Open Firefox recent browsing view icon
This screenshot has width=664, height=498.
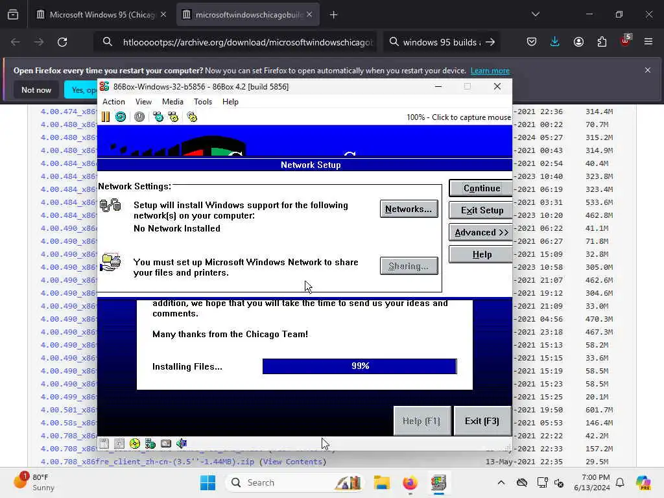pyautogui.click(x=13, y=15)
